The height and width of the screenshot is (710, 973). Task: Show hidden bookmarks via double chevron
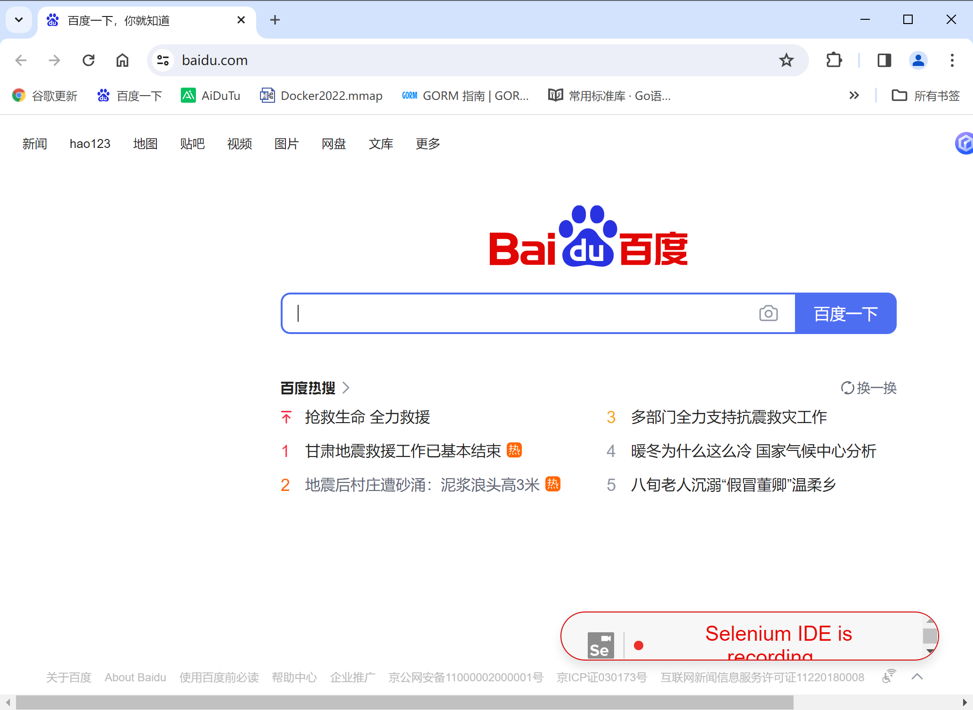[854, 96]
